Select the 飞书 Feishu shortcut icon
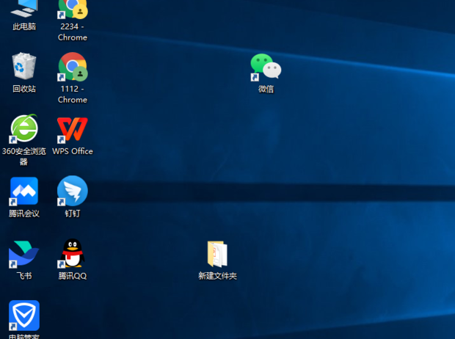The height and width of the screenshot is (339, 455). coord(24,254)
